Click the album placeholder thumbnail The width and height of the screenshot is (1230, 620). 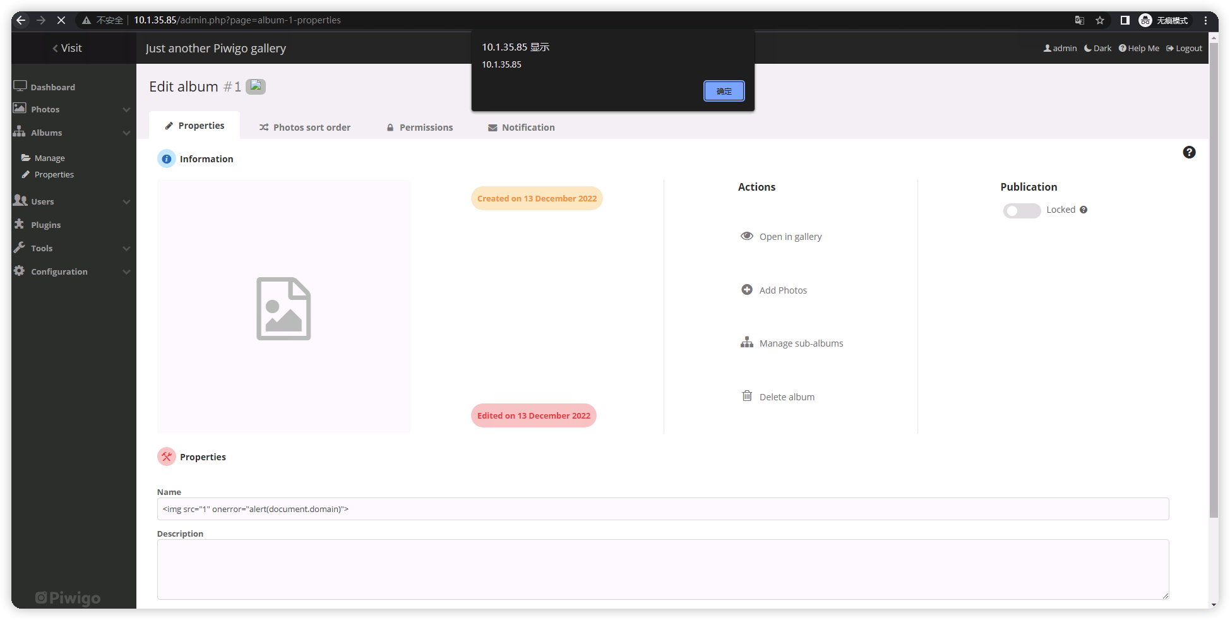tap(284, 307)
